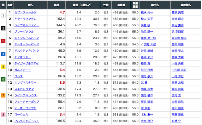Click the 単勝 column header

(56, 5)
